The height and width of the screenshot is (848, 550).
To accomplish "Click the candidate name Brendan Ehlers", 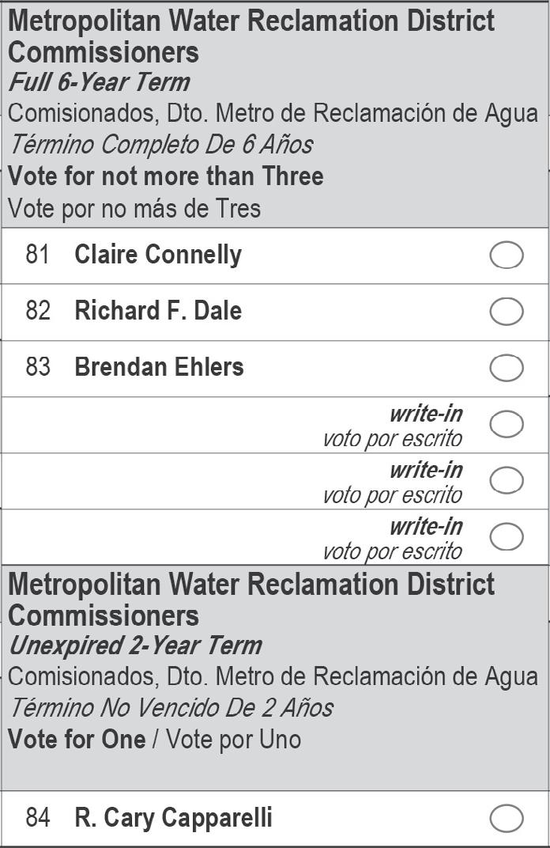I will 159,367.
